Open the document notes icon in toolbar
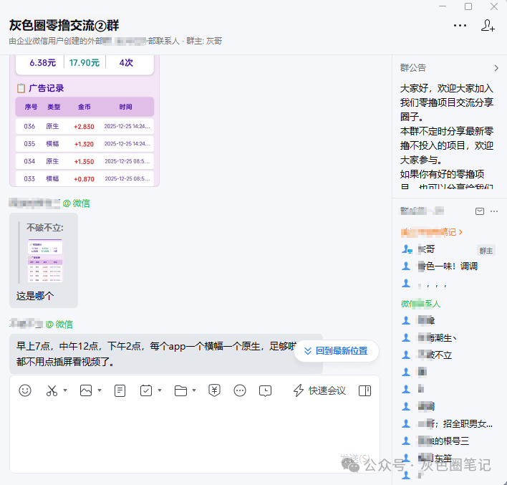 coord(120,390)
